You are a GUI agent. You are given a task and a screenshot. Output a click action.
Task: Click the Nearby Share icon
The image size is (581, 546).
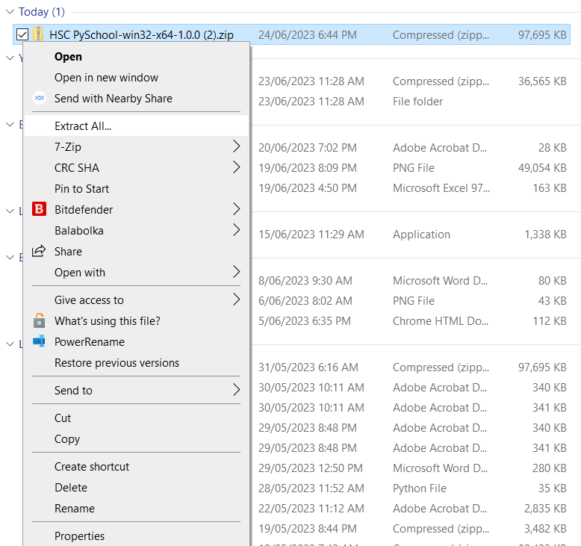pos(40,99)
